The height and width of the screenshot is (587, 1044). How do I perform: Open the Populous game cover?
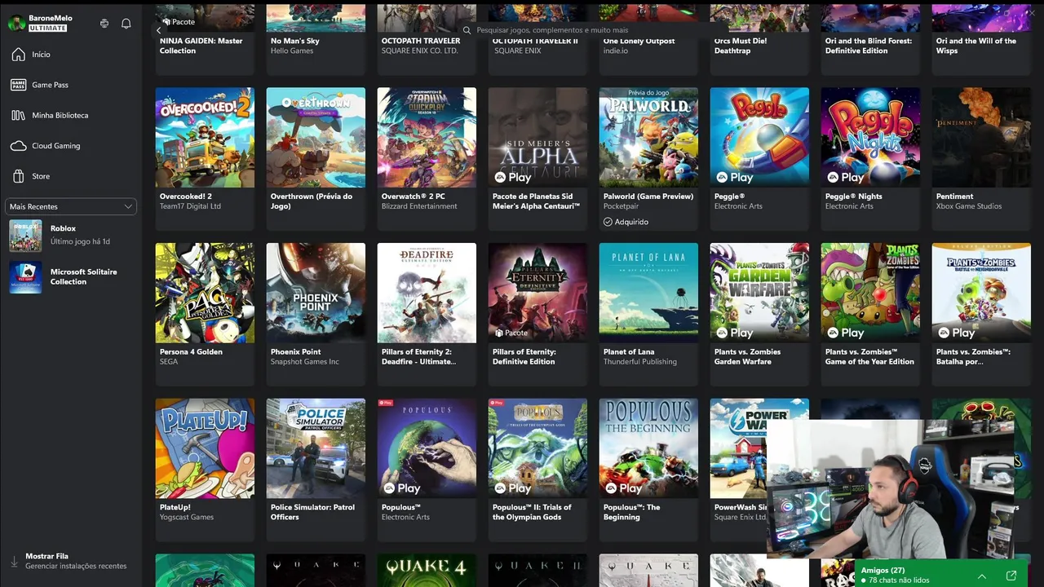click(427, 448)
